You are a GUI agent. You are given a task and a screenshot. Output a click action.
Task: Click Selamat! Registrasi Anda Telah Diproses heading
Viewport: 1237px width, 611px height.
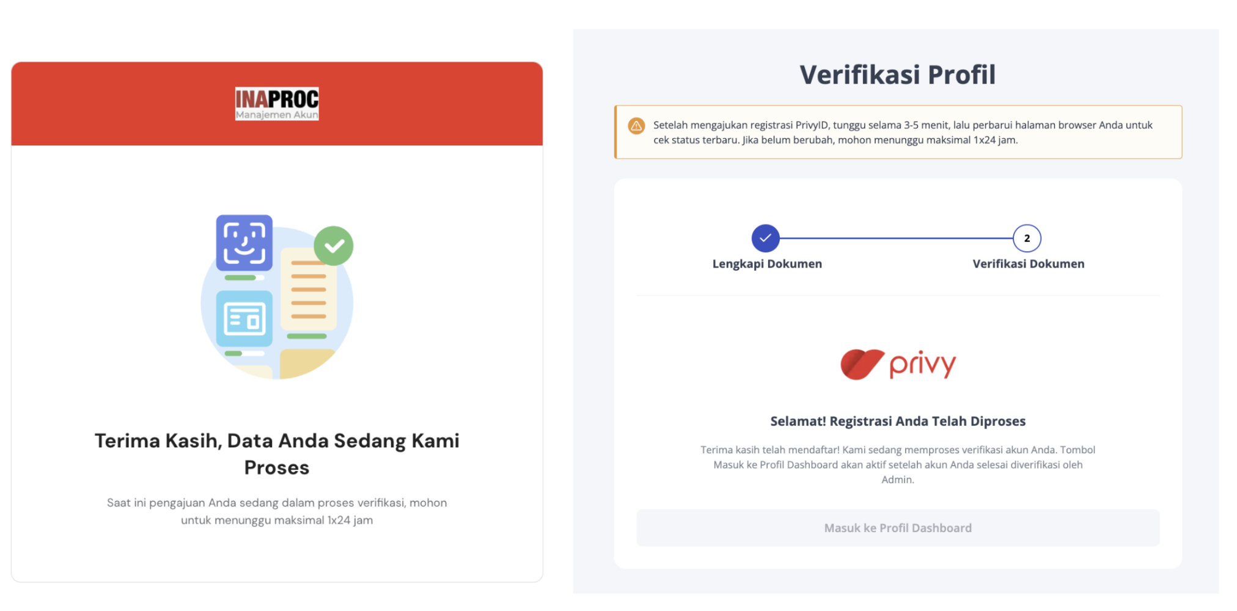coord(898,421)
